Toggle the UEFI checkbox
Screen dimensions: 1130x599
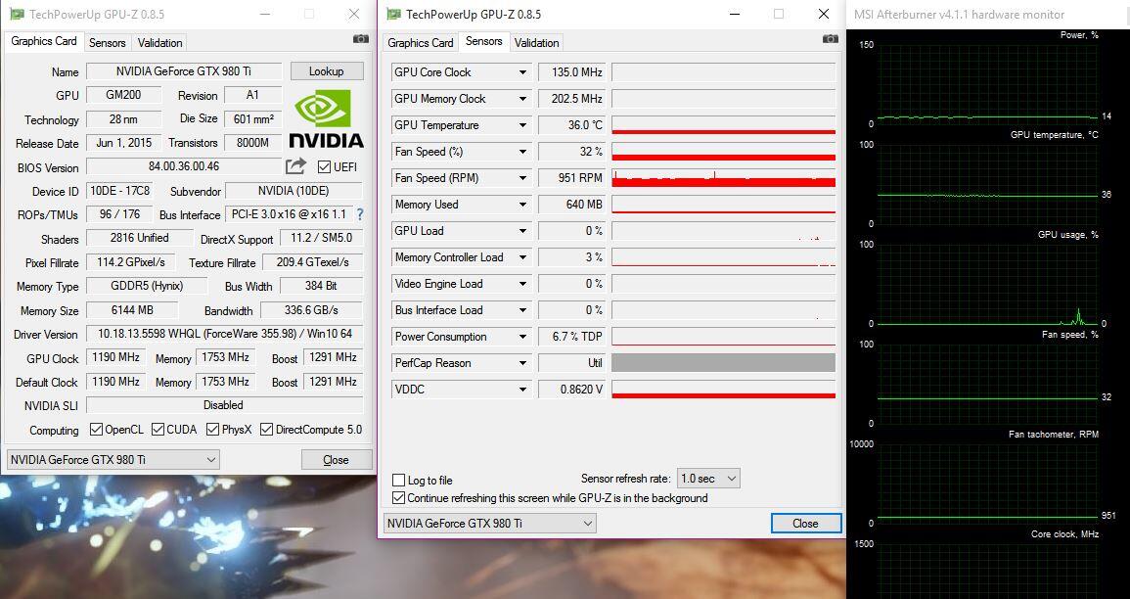(324, 166)
